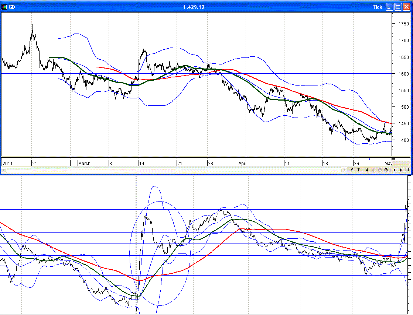This screenshot has height=315, width=413.
Task: Click the 8 date label on axis
Action: [110, 164]
